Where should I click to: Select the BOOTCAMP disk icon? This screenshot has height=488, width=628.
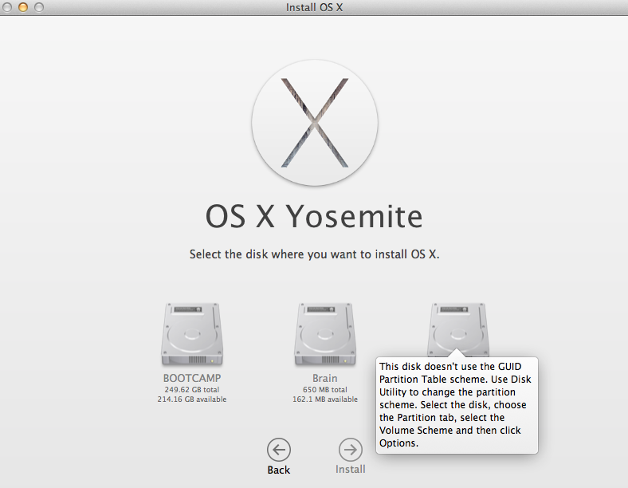point(192,334)
